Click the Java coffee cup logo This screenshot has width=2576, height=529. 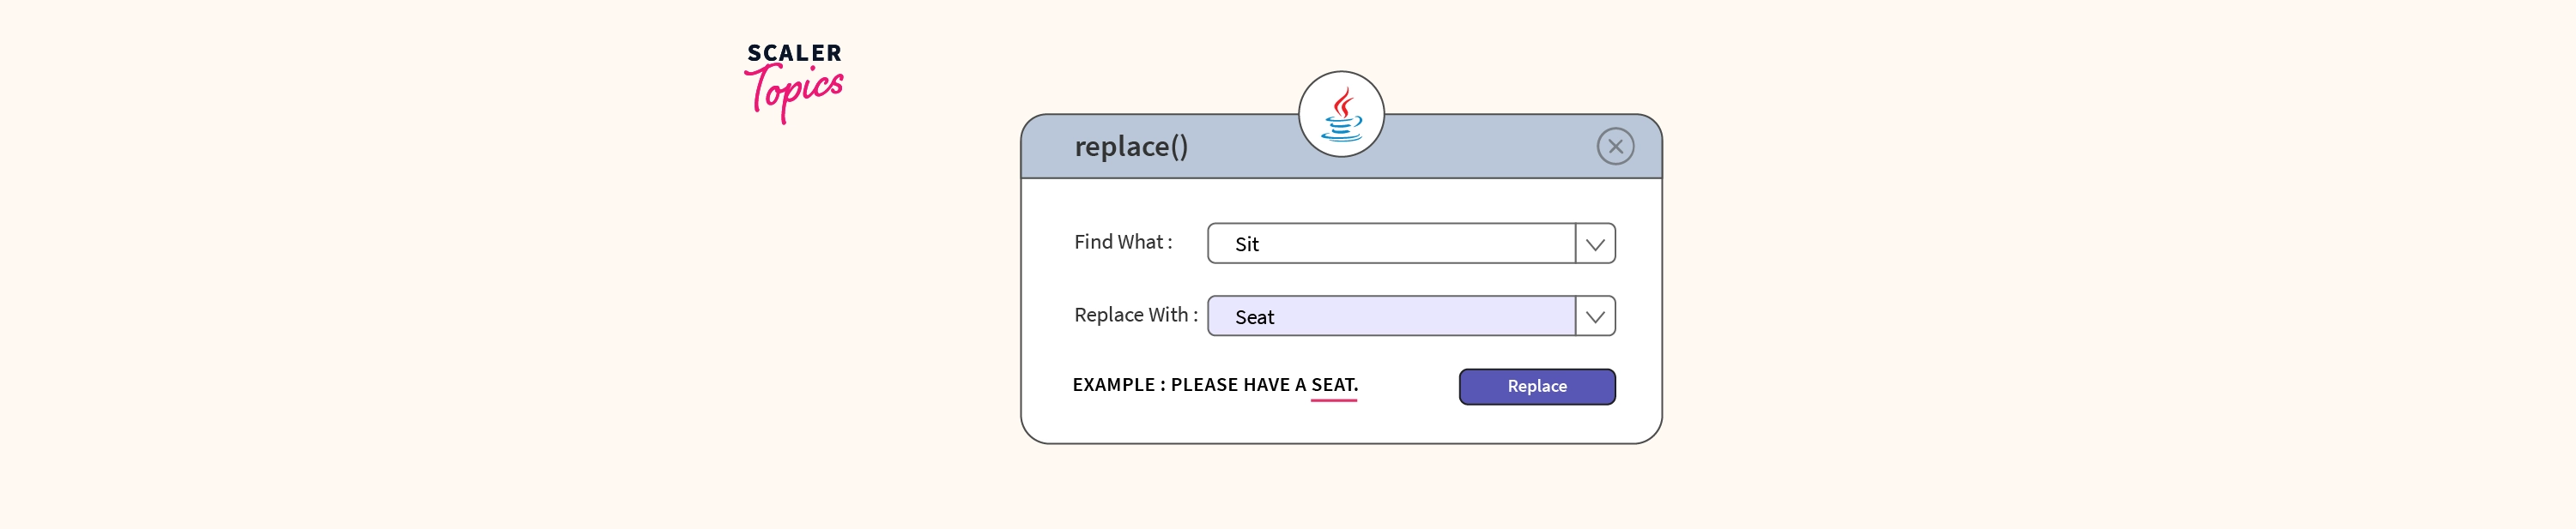click(1341, 114)
